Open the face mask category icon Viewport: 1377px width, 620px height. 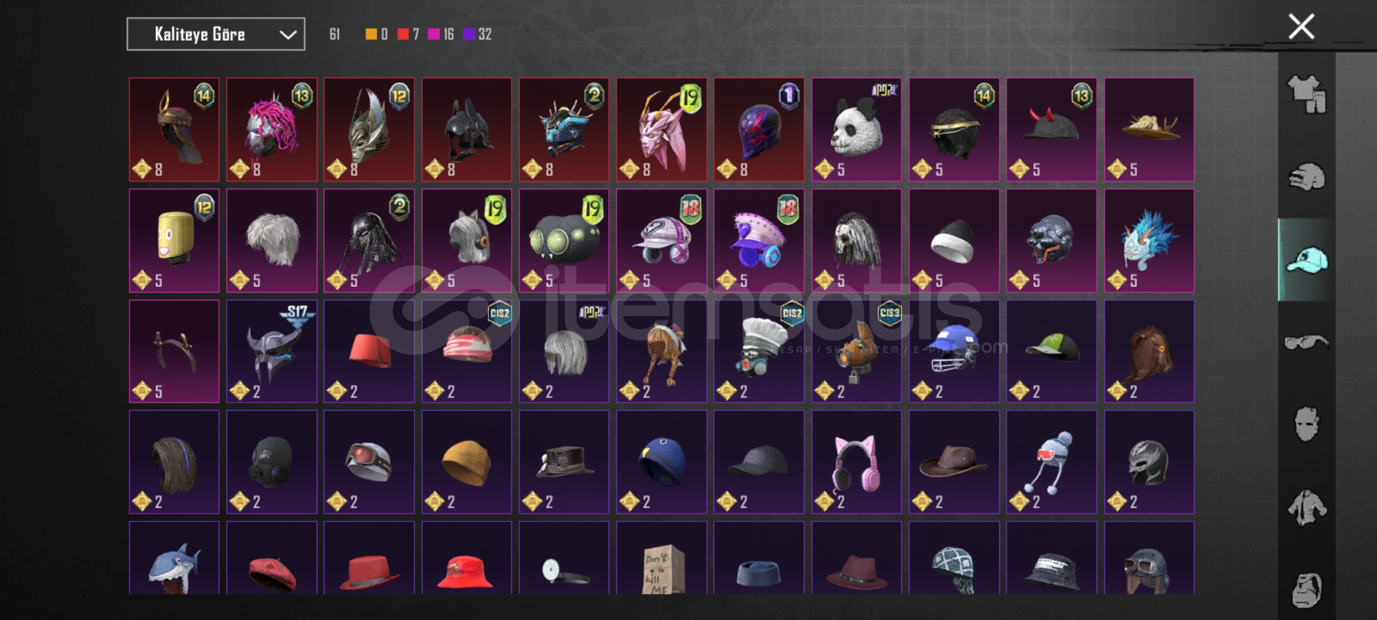coord(1306,424)
